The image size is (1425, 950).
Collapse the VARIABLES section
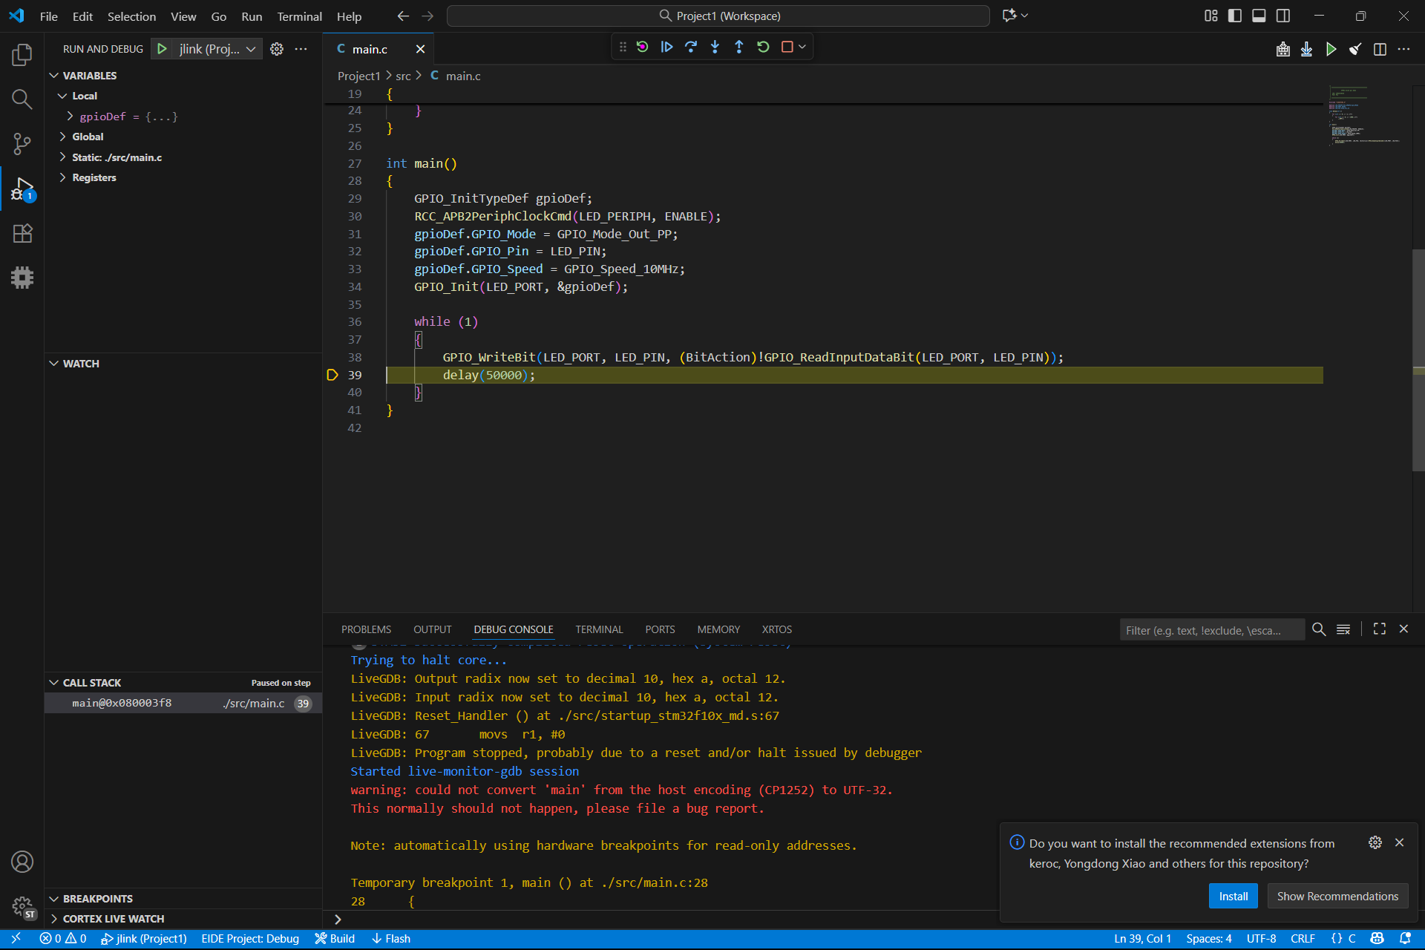click(x=54, y=76)
